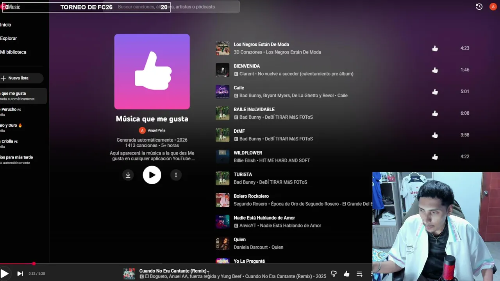
Task: Click the Quien song title
Action: pos(239,240)
